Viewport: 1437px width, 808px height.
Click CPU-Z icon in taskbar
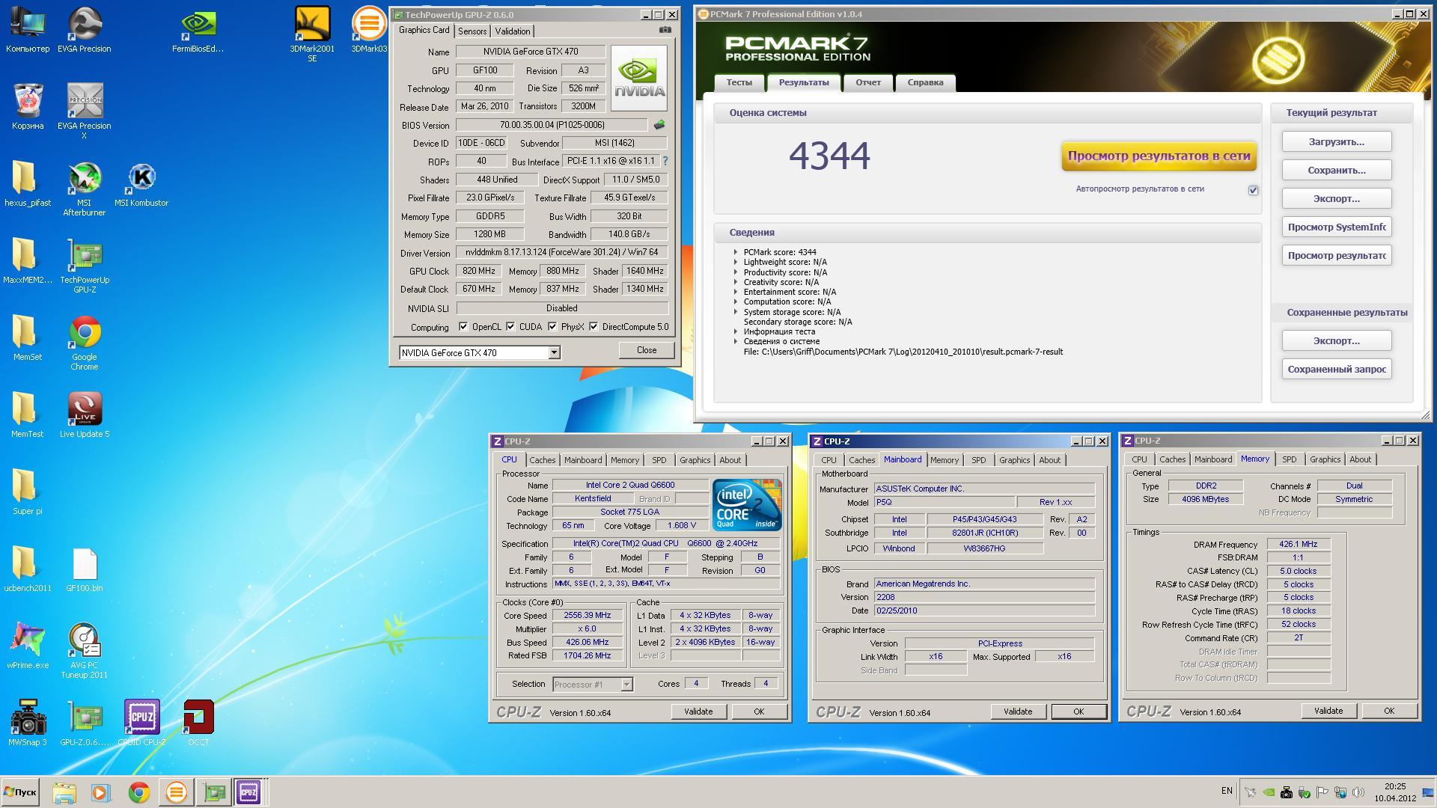(248, 792)
